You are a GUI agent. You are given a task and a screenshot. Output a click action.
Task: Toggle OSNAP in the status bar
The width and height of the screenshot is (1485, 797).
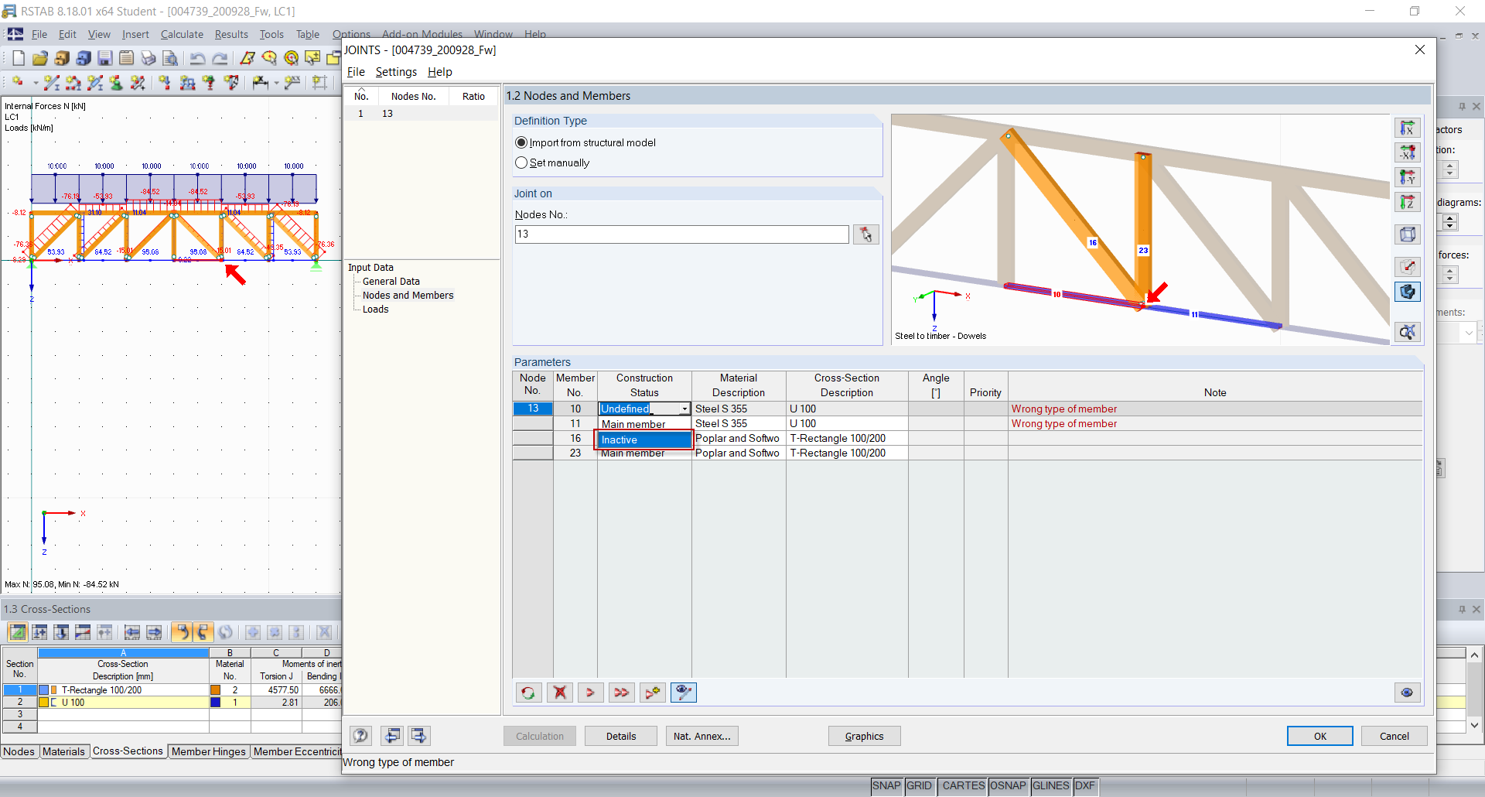pos(1008,785)
